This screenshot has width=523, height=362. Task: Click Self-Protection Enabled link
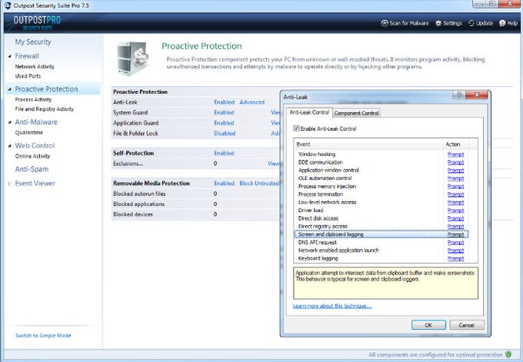tap(224, 153)
